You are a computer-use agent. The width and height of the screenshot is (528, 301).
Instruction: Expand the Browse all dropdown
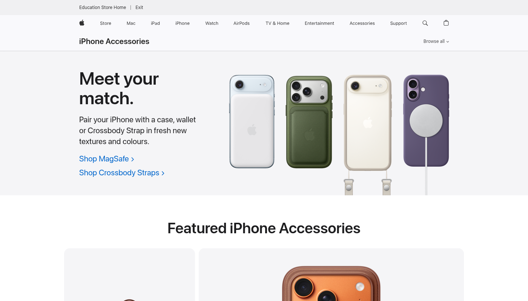[x=436, y=41]
